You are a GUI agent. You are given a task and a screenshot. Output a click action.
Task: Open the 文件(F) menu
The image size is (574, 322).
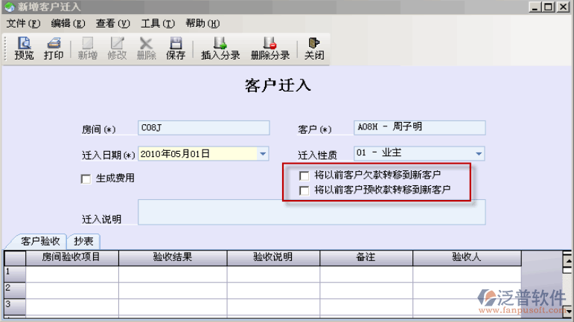(22, 23)
